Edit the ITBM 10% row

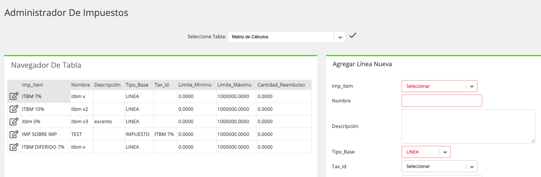click(14, 109)
